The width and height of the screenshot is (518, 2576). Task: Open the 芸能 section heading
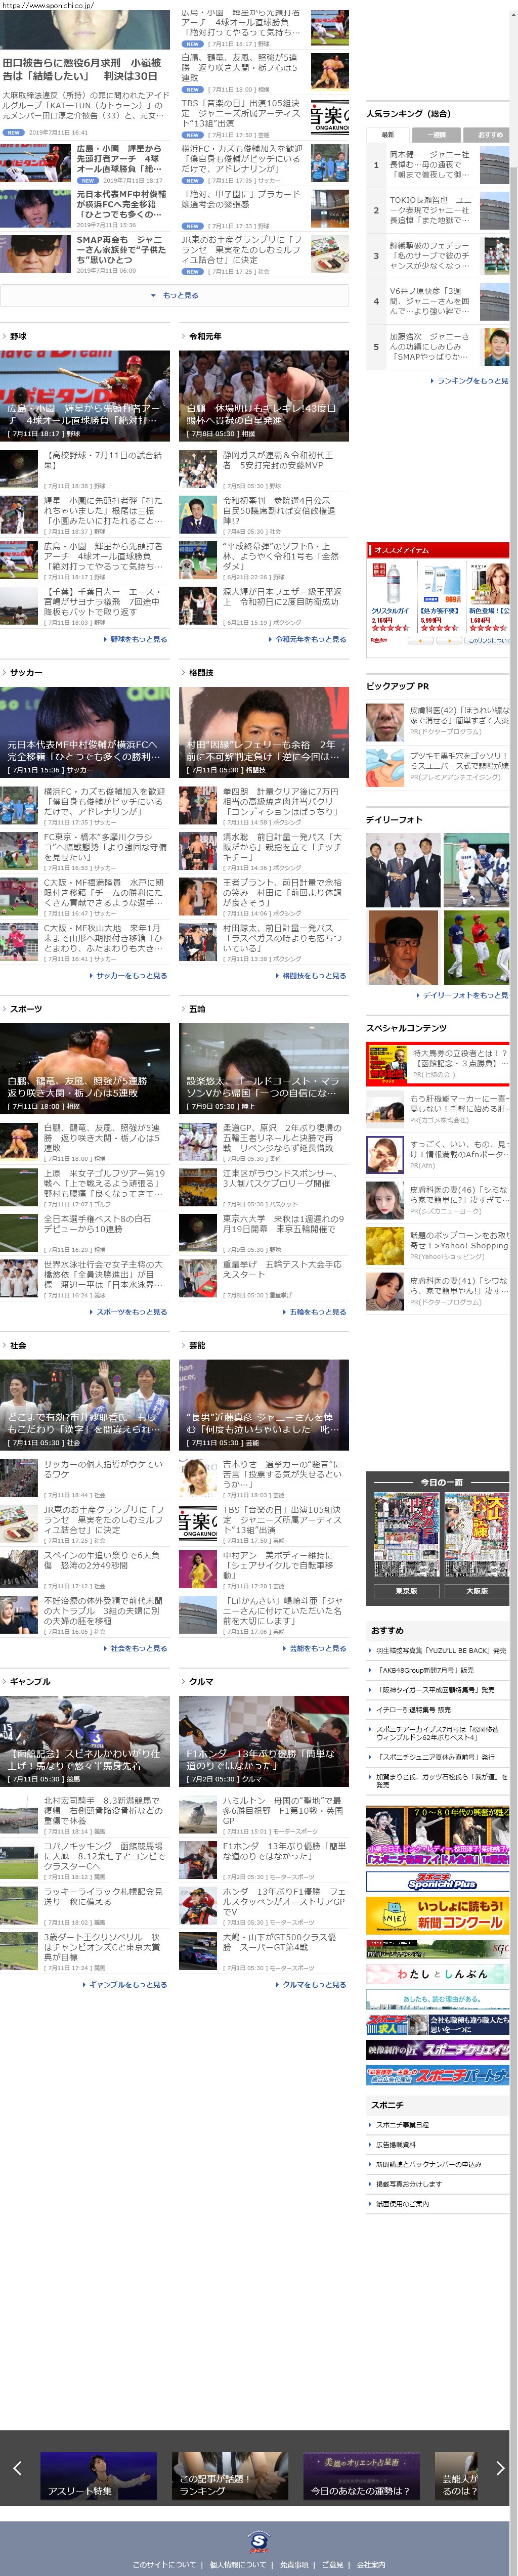tap(197, 1345)
